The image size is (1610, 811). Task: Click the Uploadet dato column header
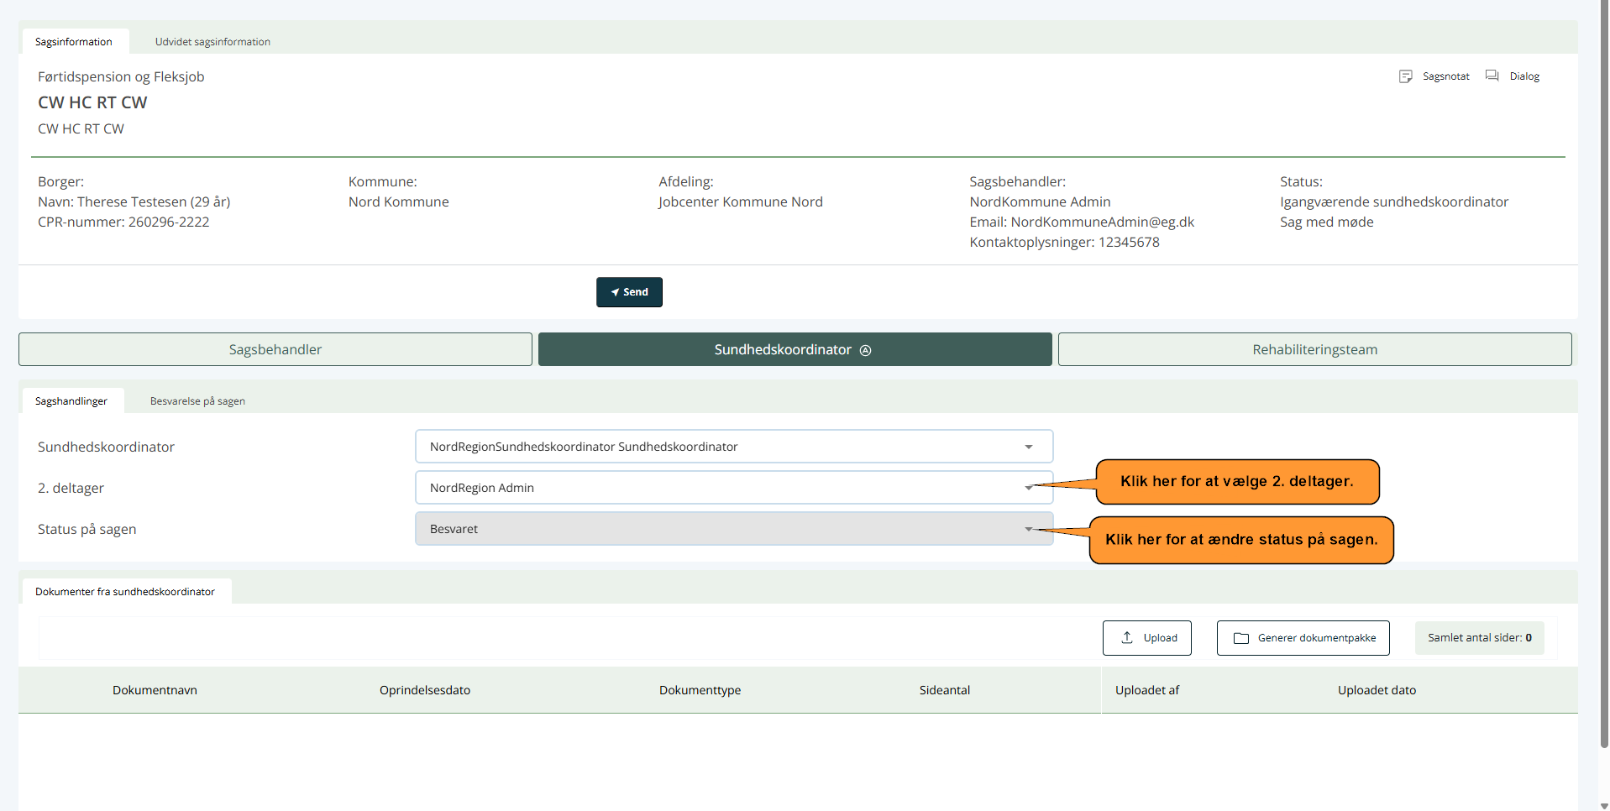click(x=1377, y=690)
